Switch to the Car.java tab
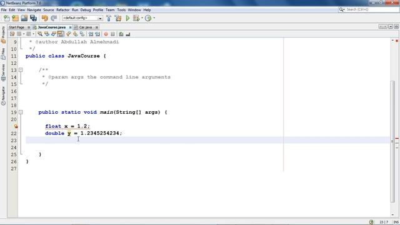 (86, 27)
